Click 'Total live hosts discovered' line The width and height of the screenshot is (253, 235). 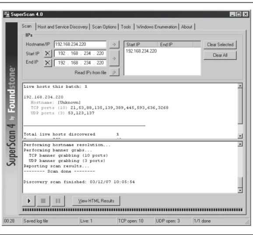71,134
